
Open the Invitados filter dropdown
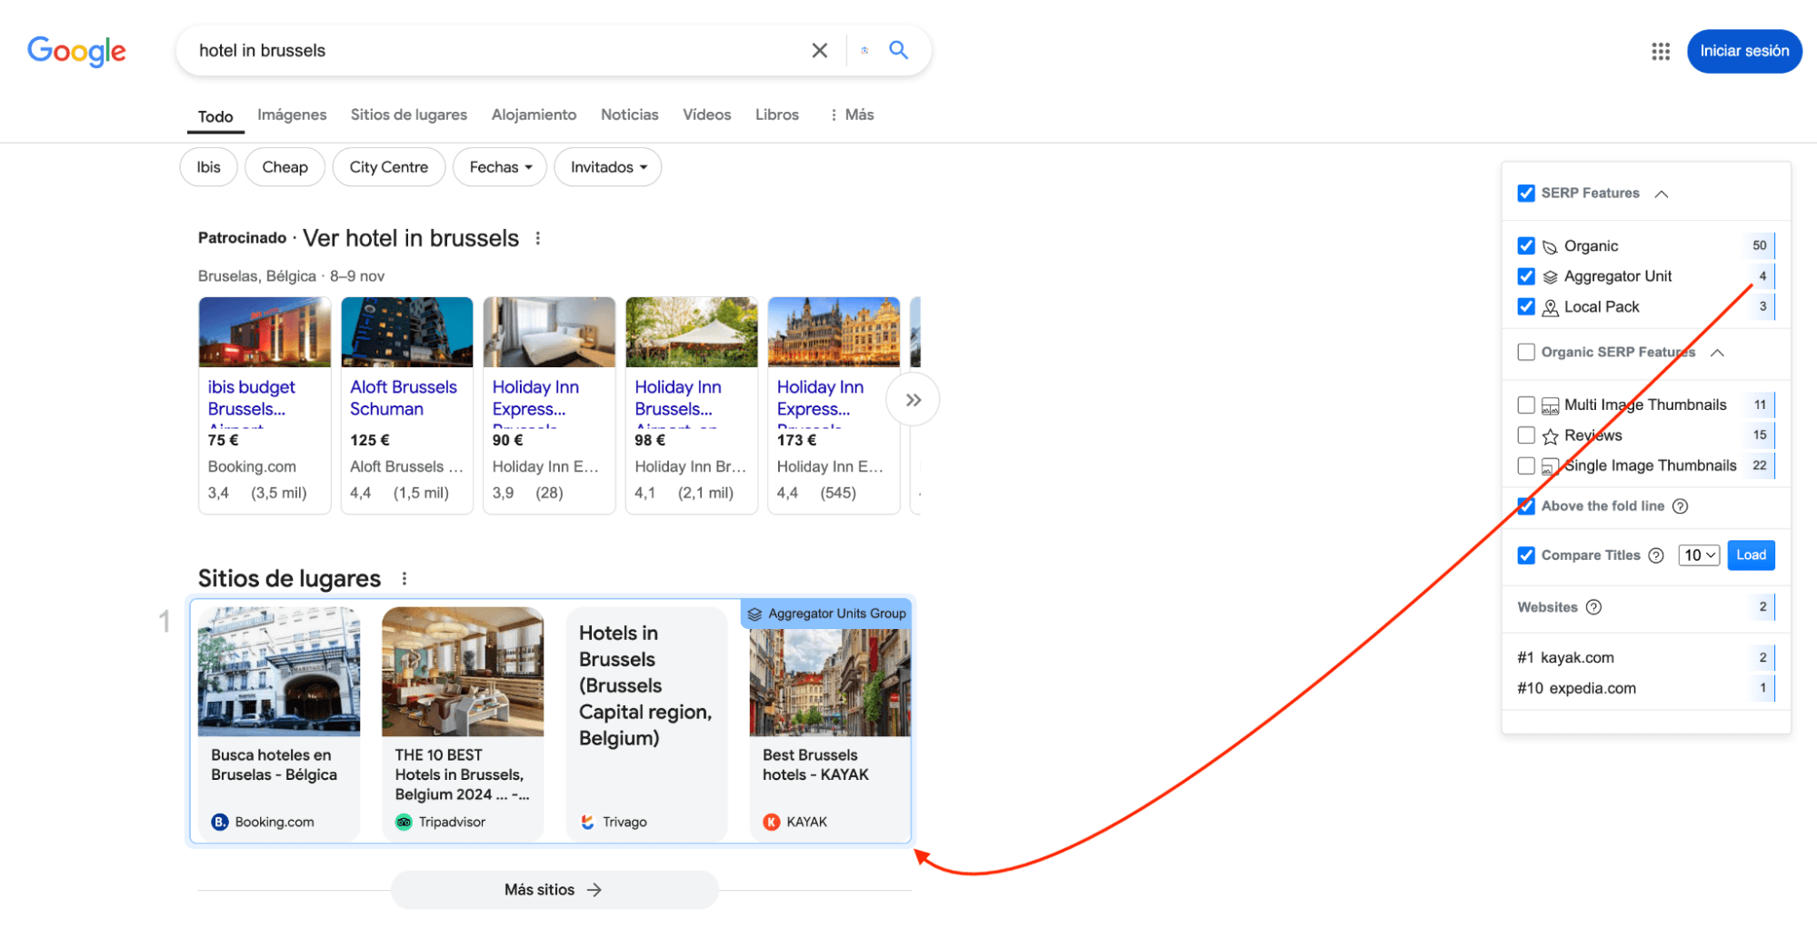pyautogui.click(x=608, y=167)
